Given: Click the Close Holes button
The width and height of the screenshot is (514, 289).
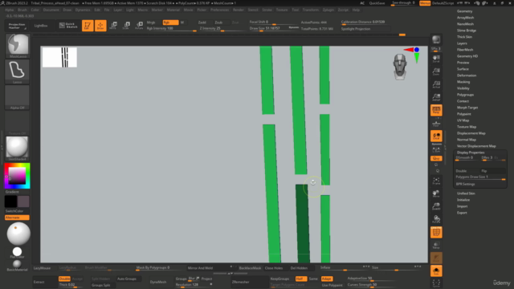Looking at the screenshot, I should coord(274,268).
